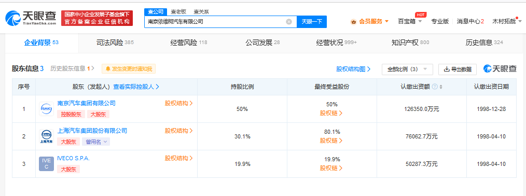Click the 天眼一下 search button
This screenshot has height=196, width=526.
tap(312, 22)
